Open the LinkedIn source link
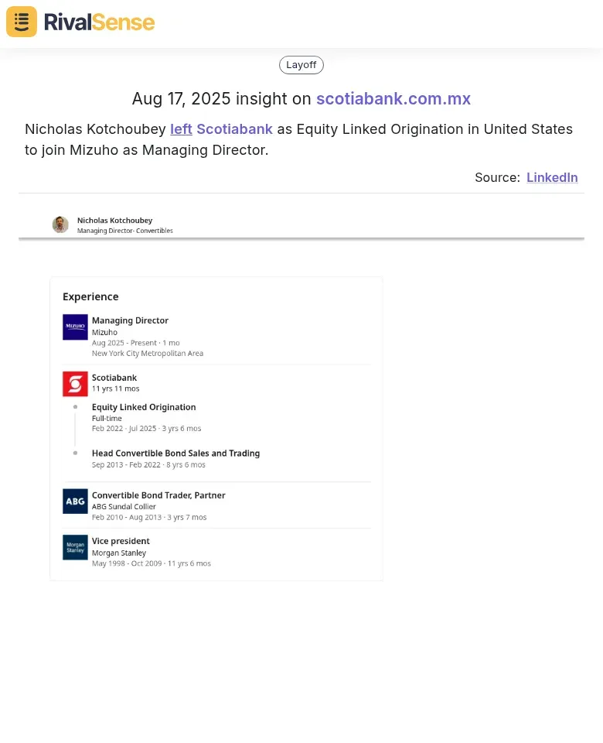Viewport: 603px width, 743px height. [x=552, y=177]
